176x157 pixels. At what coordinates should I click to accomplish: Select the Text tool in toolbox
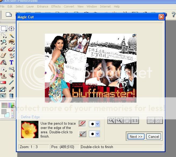[x=11, y=62]
